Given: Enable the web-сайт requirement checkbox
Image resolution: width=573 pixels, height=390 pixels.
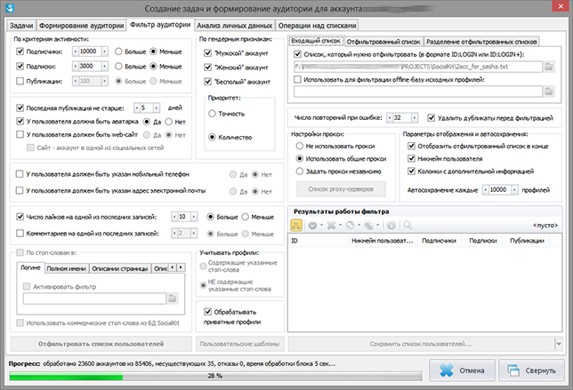Looking at the screenshot, I should tap(20, 135).
